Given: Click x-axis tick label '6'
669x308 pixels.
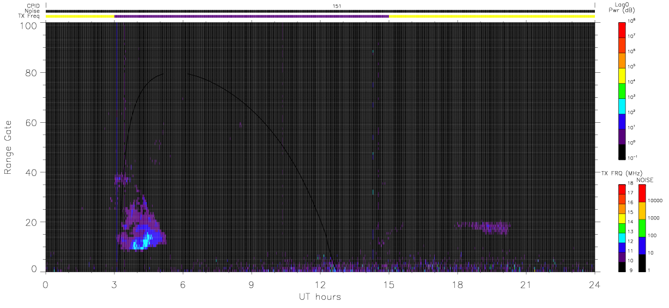Looking at the screenshot, I should coord(183,284).
